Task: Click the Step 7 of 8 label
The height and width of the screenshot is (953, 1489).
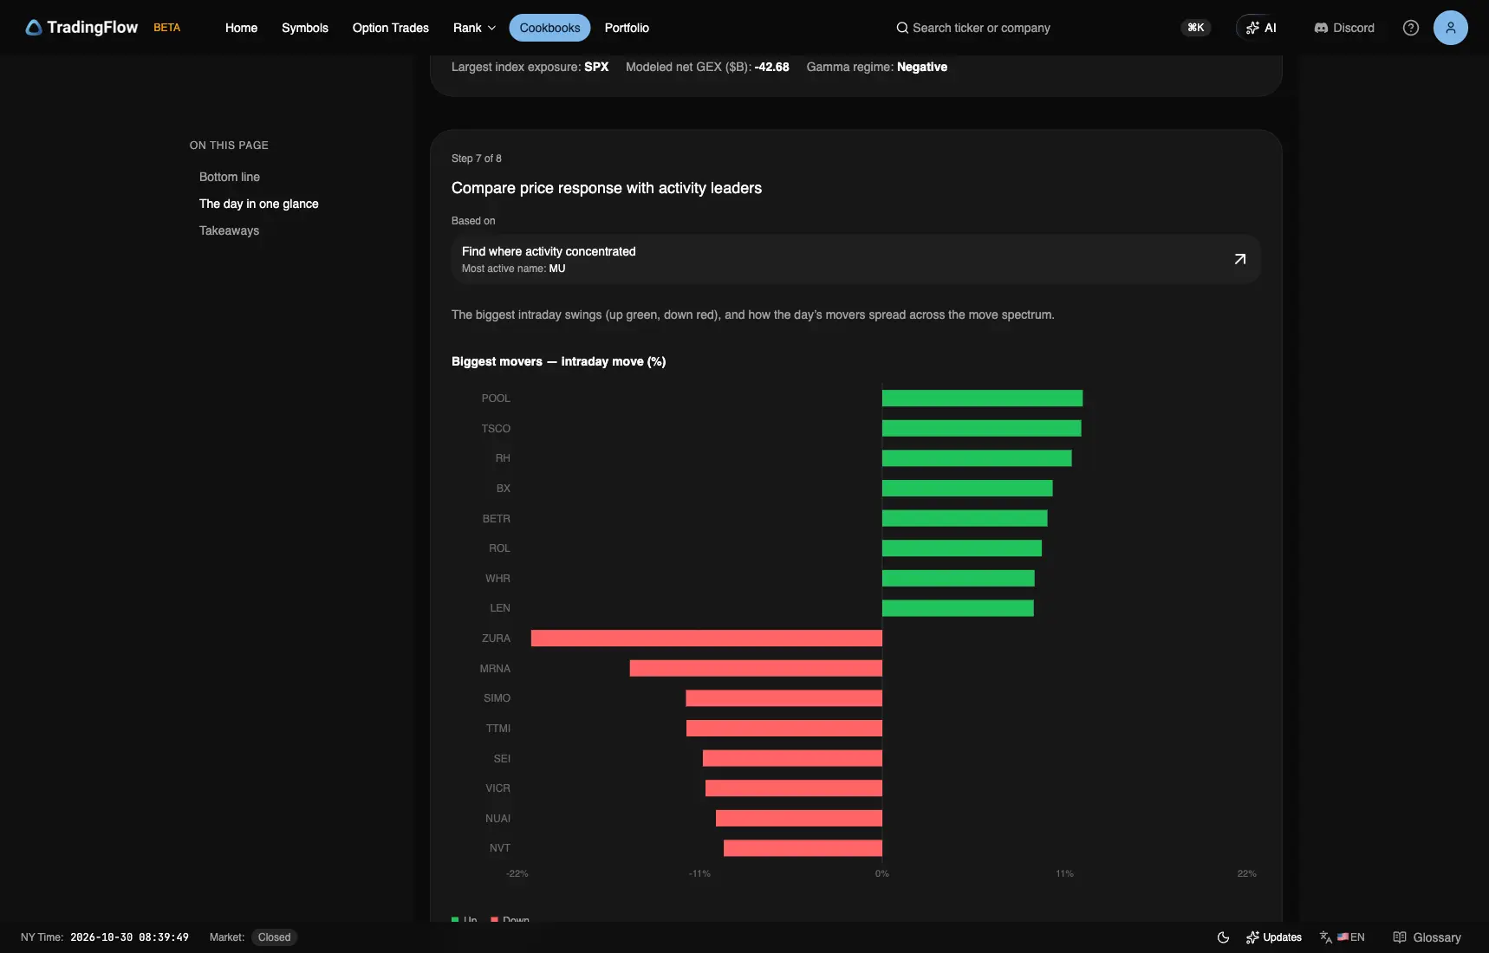Action: click(x=476, y=159)
